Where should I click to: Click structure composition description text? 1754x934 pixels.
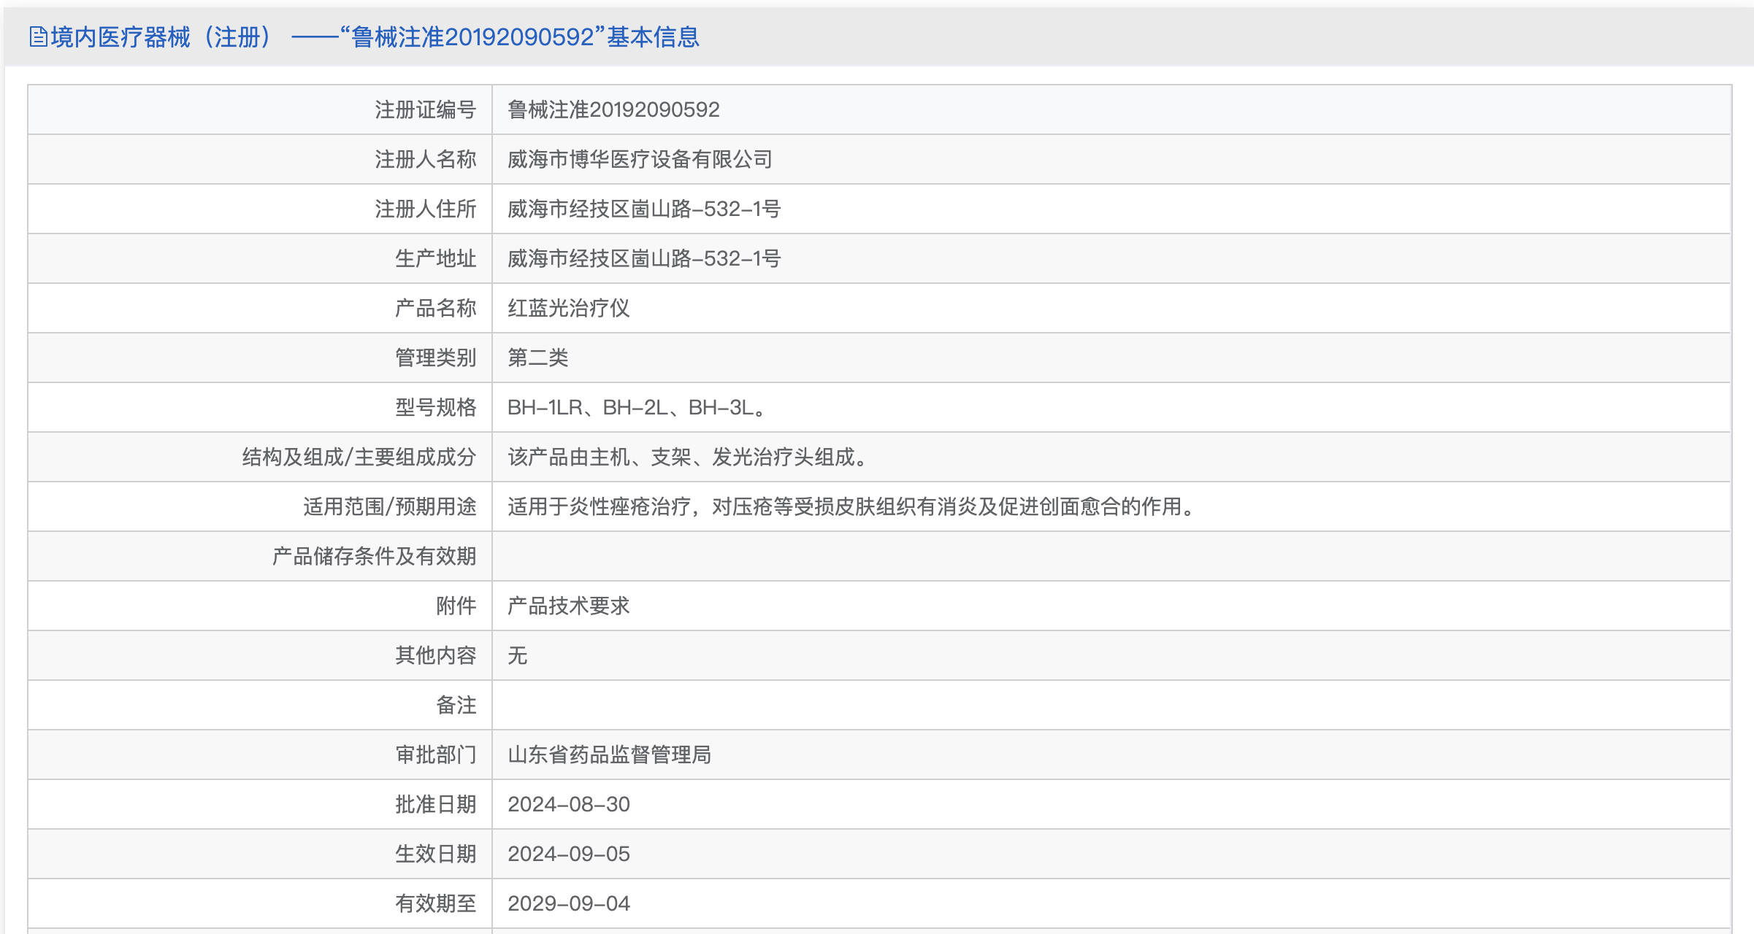coord(687,457)
